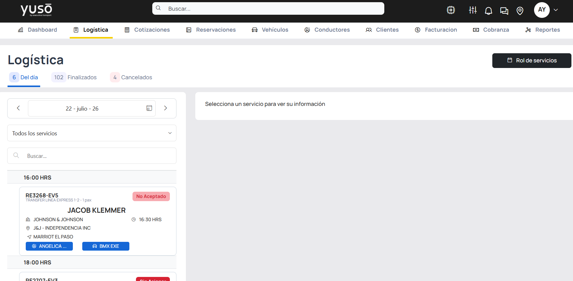Select the Logística tab
Image resolution: width=573 pixels, height=281 pixels.
91,30
